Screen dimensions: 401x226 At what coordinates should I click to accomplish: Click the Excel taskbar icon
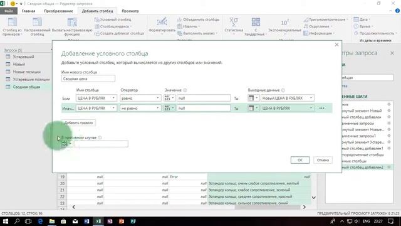tap(98, 221)
